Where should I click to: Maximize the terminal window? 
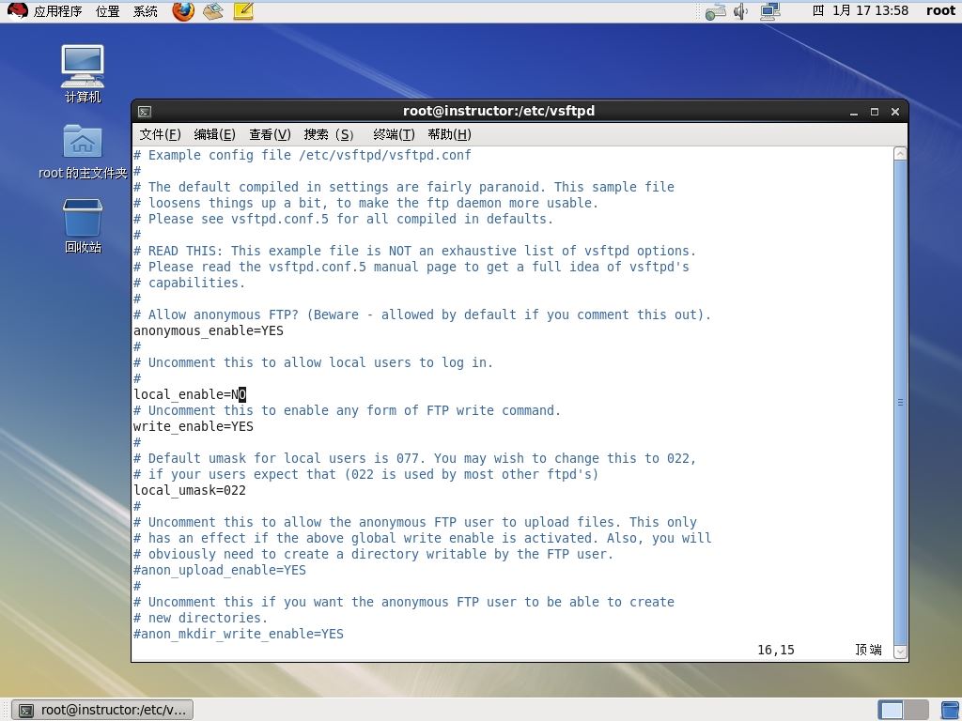875,112
